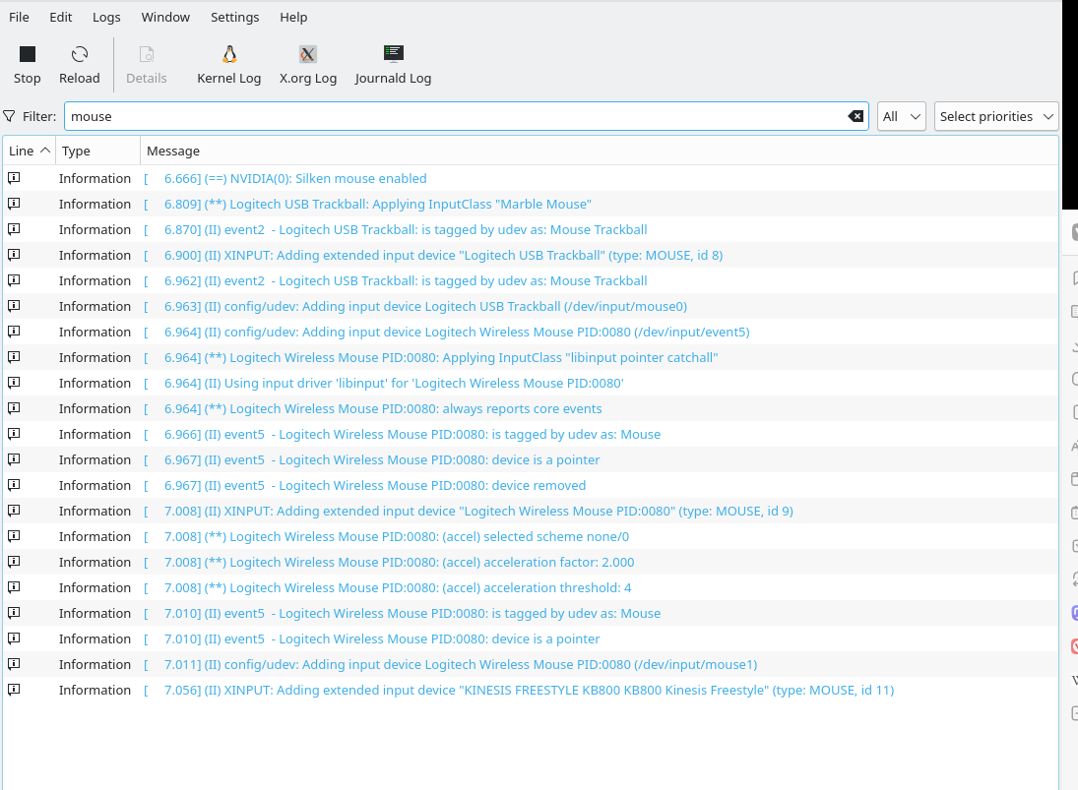Viewport: 1078px width, 790px height.
Task: Open the Window menu
Action: tap(165, 17)
